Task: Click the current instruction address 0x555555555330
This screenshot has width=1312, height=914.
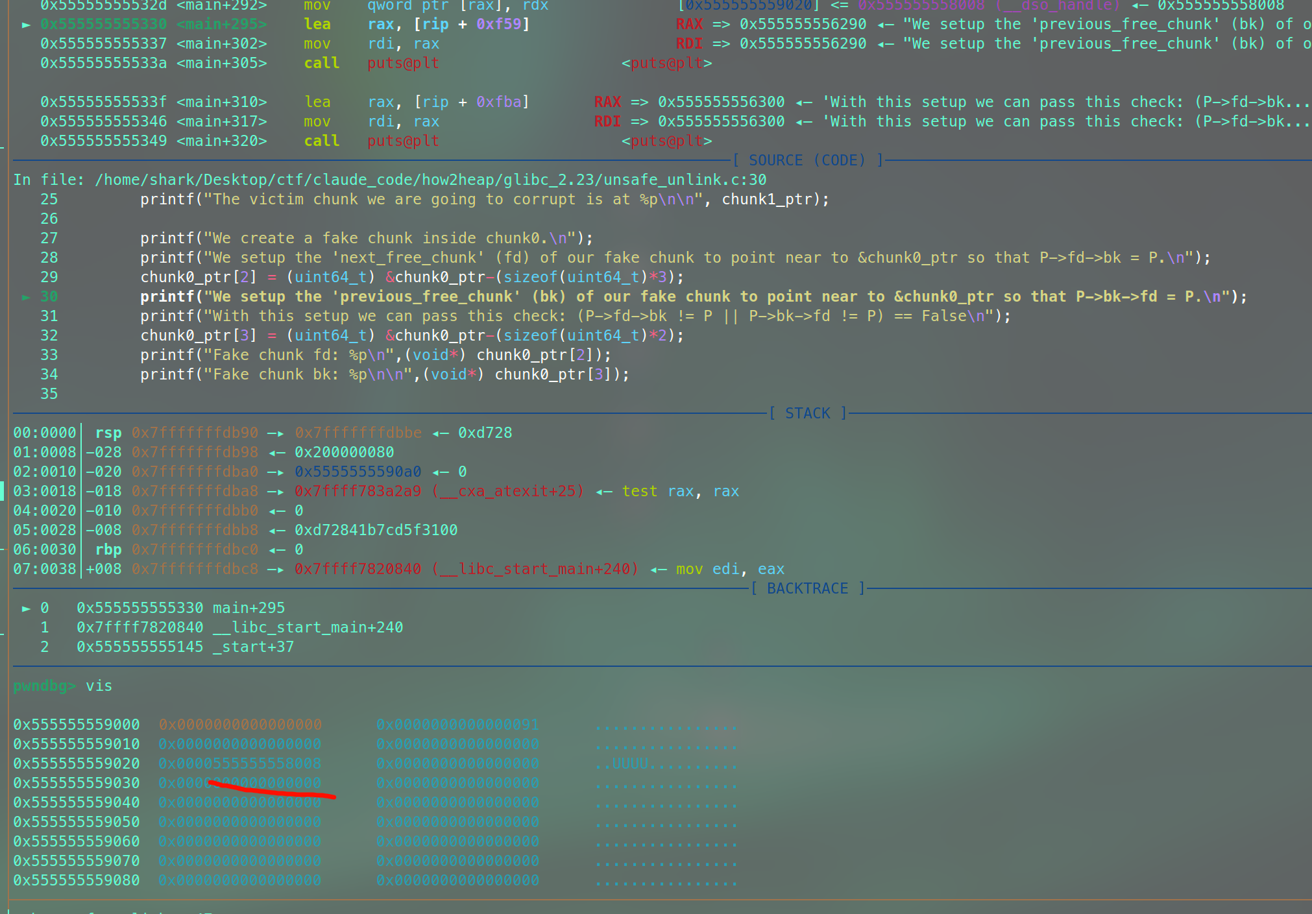Action: (x=103, y=25)
